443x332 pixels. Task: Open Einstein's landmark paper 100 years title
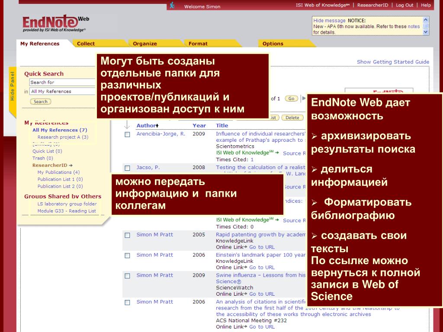coord(260,255)
